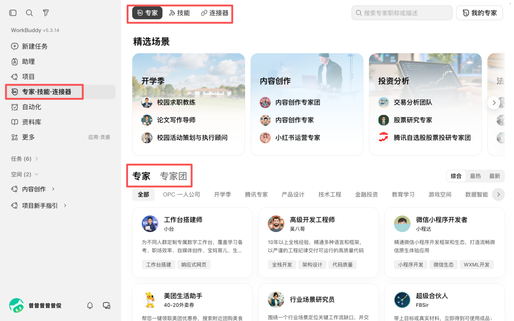
Task: Open 校园活动策划与执行顾问 expert
Action: coord(184,138)
